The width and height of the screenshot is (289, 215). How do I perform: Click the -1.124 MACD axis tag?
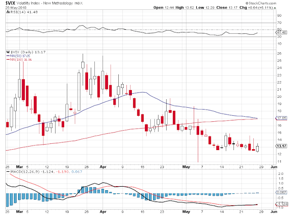point(282,204)
